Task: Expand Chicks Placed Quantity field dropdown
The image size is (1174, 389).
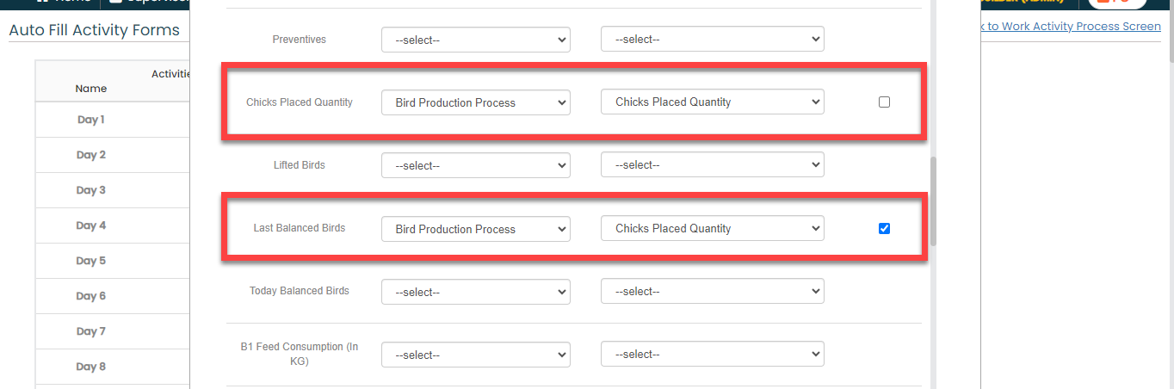Action: click(x=712, y=102)
